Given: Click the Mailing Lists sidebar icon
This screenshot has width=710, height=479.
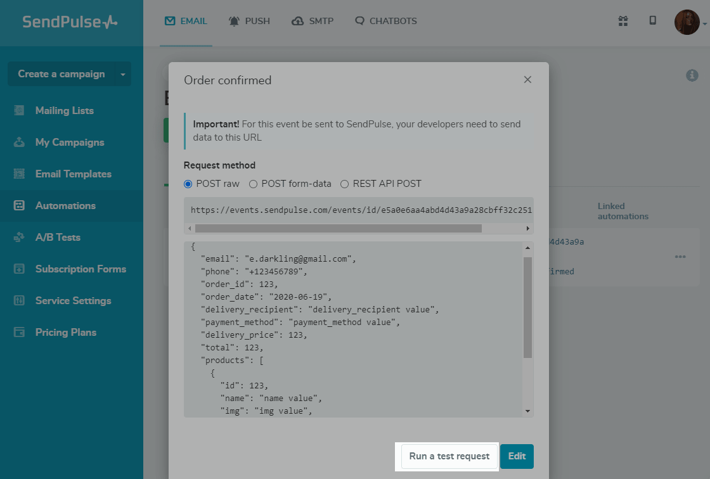Looking at the screenshot, I should click(19, 110).
